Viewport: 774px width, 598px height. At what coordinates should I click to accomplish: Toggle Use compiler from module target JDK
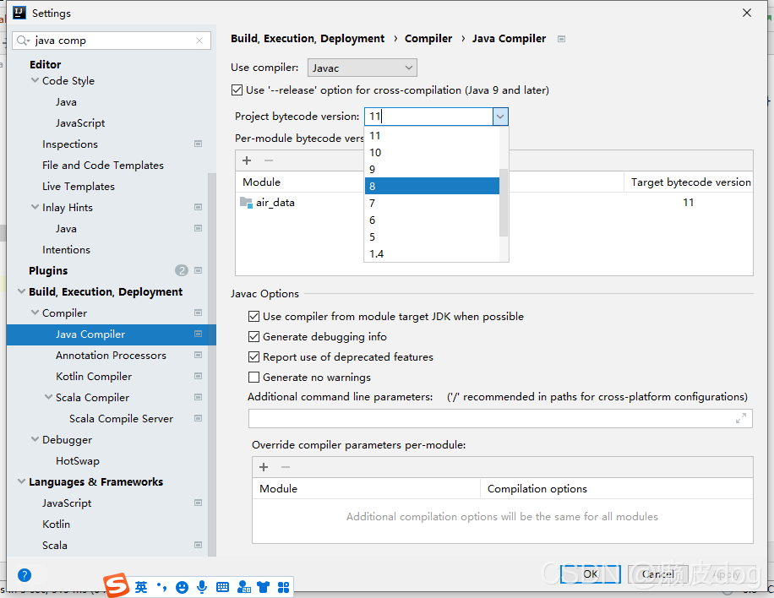pyautogui.click(x=253, y=316)
